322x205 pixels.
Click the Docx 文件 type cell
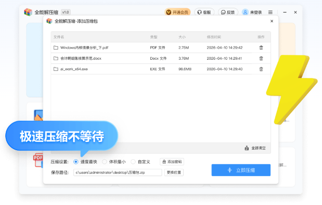[x=158, y=58]
